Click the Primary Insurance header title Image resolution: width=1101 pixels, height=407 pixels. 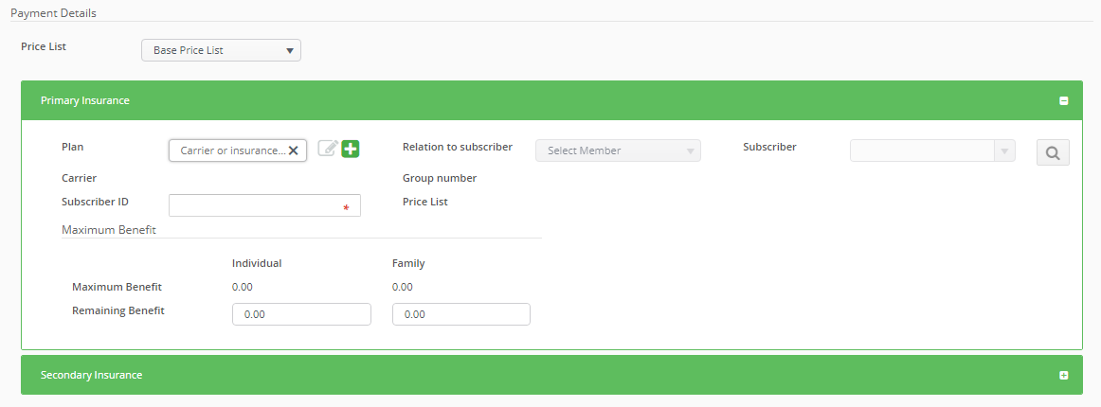click(x=85, y=100)
